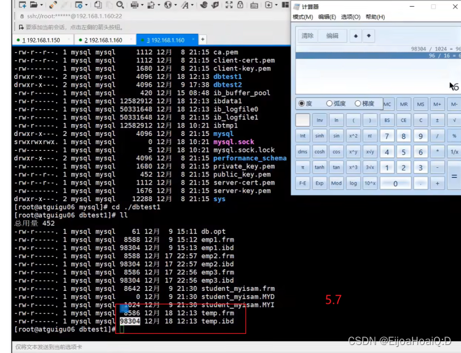The image size is (461, 353).
Task: Open the 选项(O) menu in calculator
Action: pos(350,17)
